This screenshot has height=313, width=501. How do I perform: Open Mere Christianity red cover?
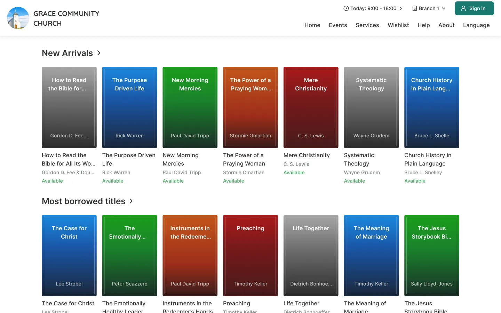[x=311, y=107]
